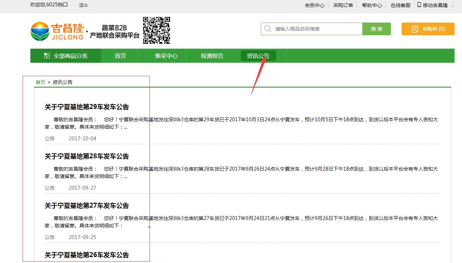Open 在线客服 online support link
The height and width of the screenshot is (263, 462).
click(x=400, y=5)
